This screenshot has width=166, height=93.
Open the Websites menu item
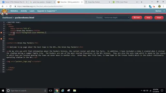(14, 11)
